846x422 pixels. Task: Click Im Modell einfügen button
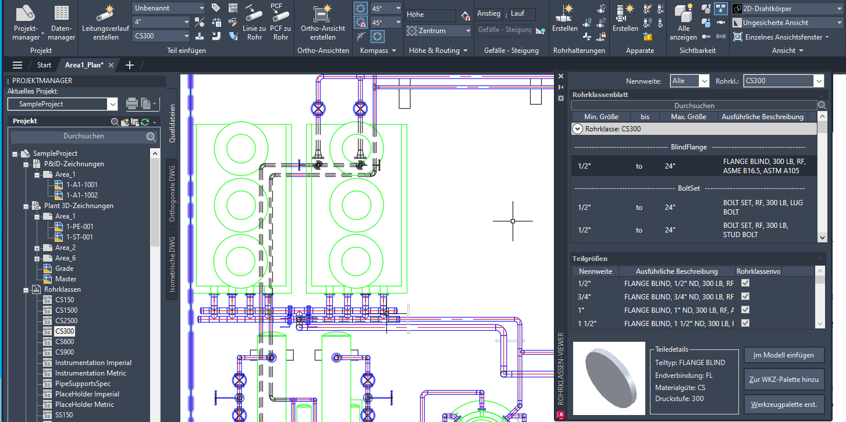pos(784,355)
